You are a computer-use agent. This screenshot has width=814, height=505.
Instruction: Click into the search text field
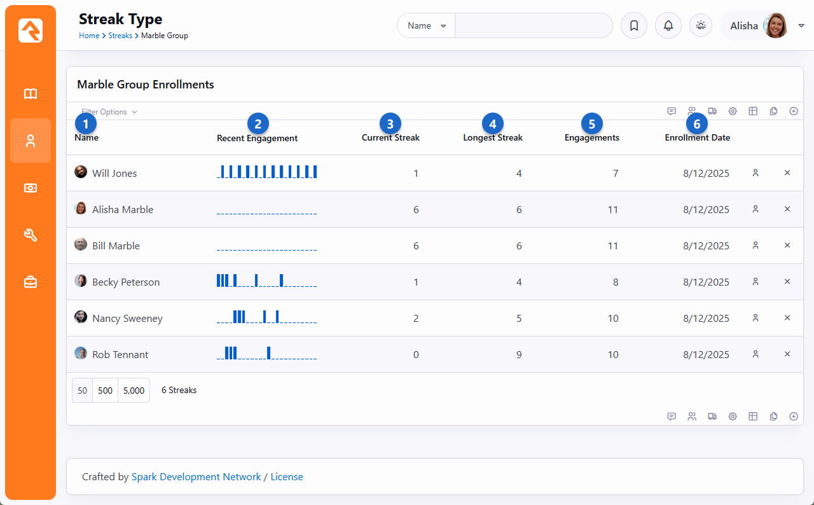[533, 26]
